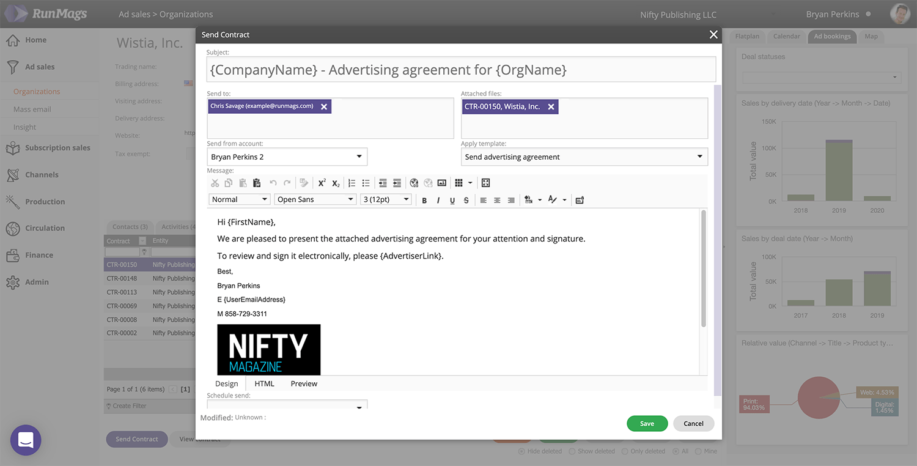Image resolution: width=917 pixels, height=466 pixels.
Task: Click the insert image icon
Action: [x=442, y=183]
